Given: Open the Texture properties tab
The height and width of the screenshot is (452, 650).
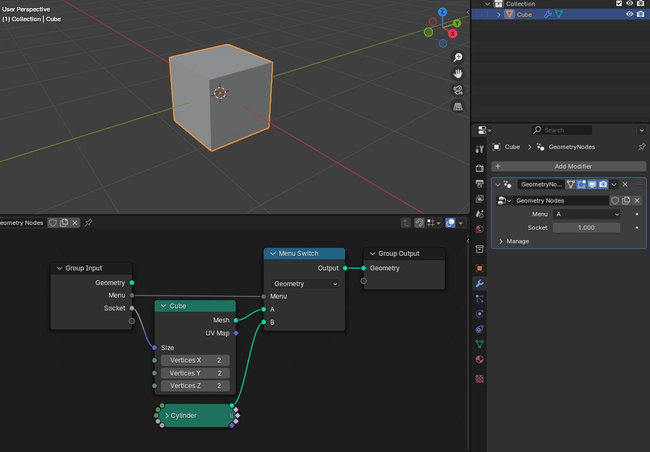Looking at the screenshot, I should point(480,379).
